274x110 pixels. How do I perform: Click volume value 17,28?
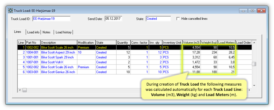pyautogui.click(x=191, y=52)
